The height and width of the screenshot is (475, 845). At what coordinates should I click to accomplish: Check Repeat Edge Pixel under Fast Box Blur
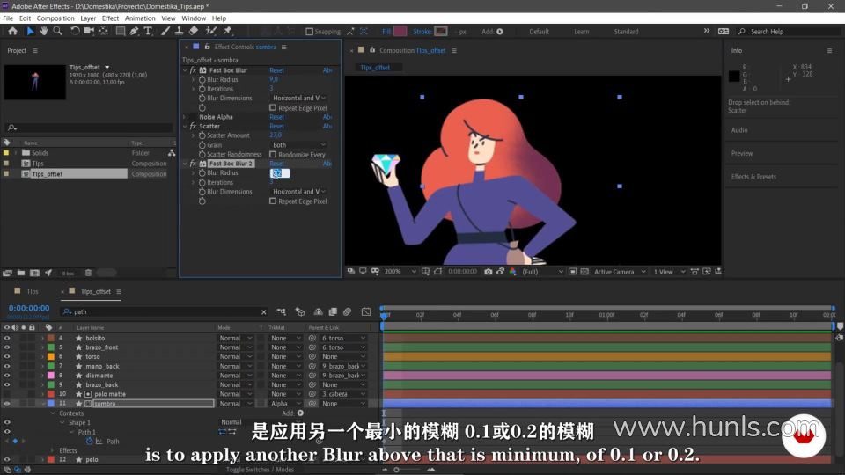(x=273, y=107)
